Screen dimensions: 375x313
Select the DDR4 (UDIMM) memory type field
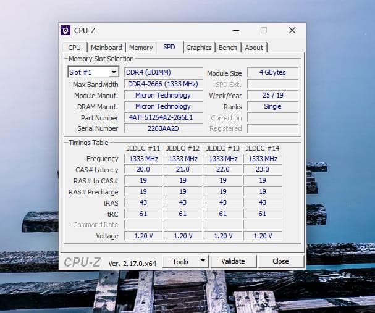tap(163, 72)
